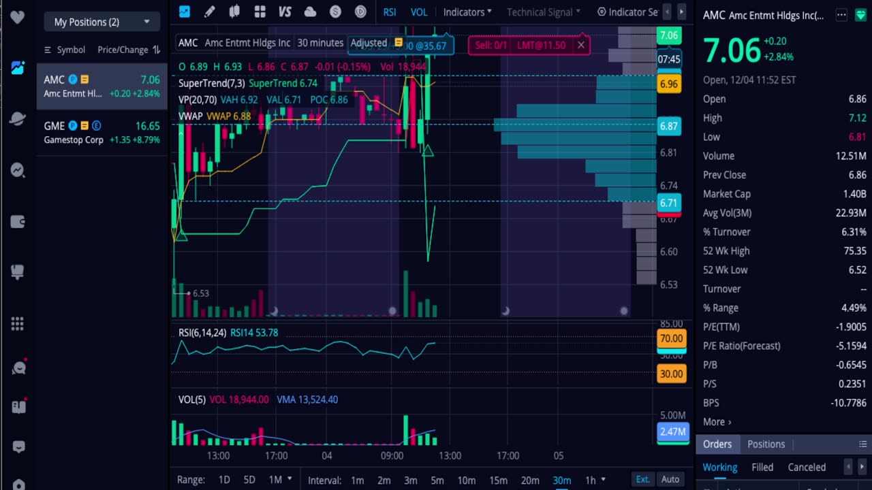Select the 5m interval
The height and width of the screenshot is (490, 872).
(437, 480)
